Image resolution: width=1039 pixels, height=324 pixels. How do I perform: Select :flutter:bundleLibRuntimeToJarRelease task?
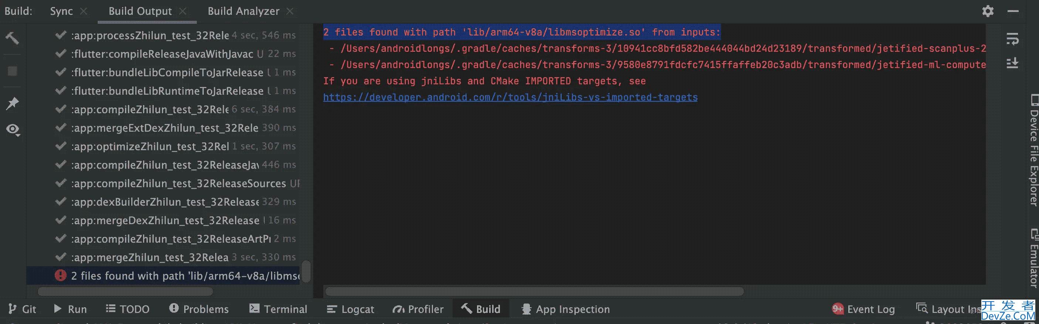click(x=163, y=91)
